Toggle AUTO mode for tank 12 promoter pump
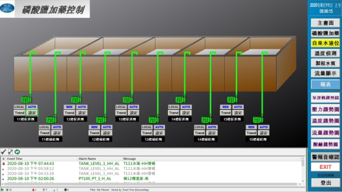This screenshot has height=192, width=342. tap(82, 107)
